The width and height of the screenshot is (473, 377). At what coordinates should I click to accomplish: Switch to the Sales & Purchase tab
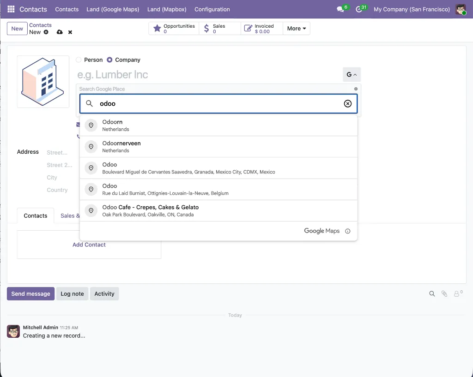pyautogui.click(x=70, y=216)
